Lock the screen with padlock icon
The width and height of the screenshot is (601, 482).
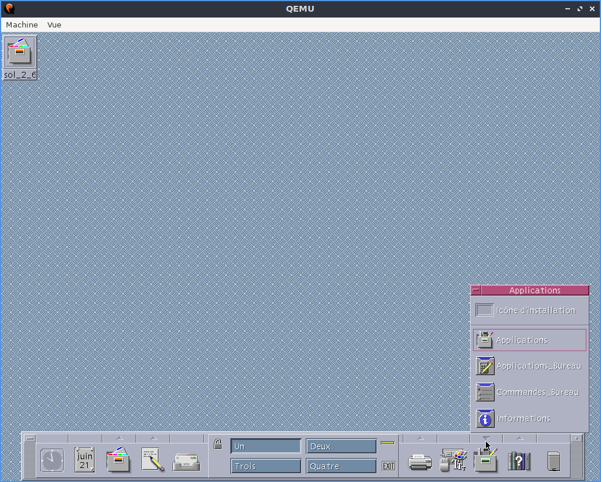[217, 444]
